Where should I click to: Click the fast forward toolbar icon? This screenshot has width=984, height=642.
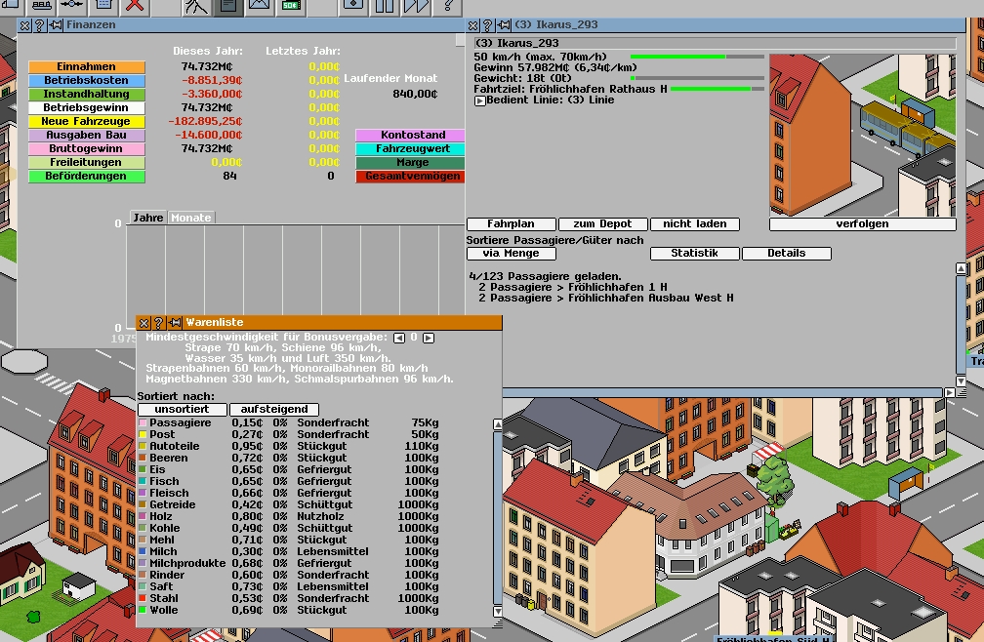click(416, 6)
